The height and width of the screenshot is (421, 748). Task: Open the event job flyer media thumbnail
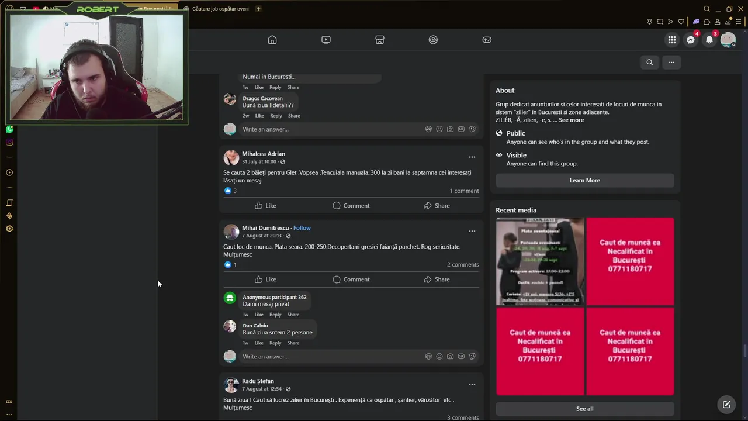(x=540, y=261)
